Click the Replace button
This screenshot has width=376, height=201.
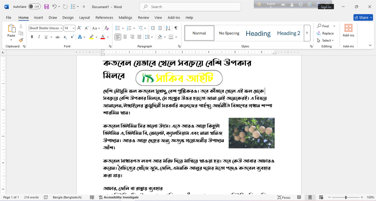pos(325,33)
